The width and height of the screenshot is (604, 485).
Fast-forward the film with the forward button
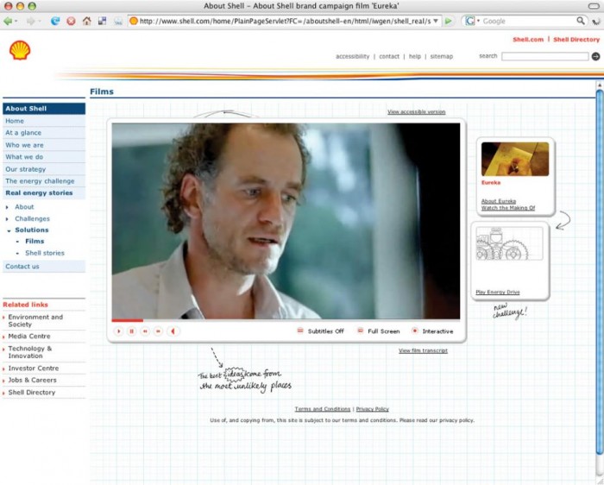158,331
